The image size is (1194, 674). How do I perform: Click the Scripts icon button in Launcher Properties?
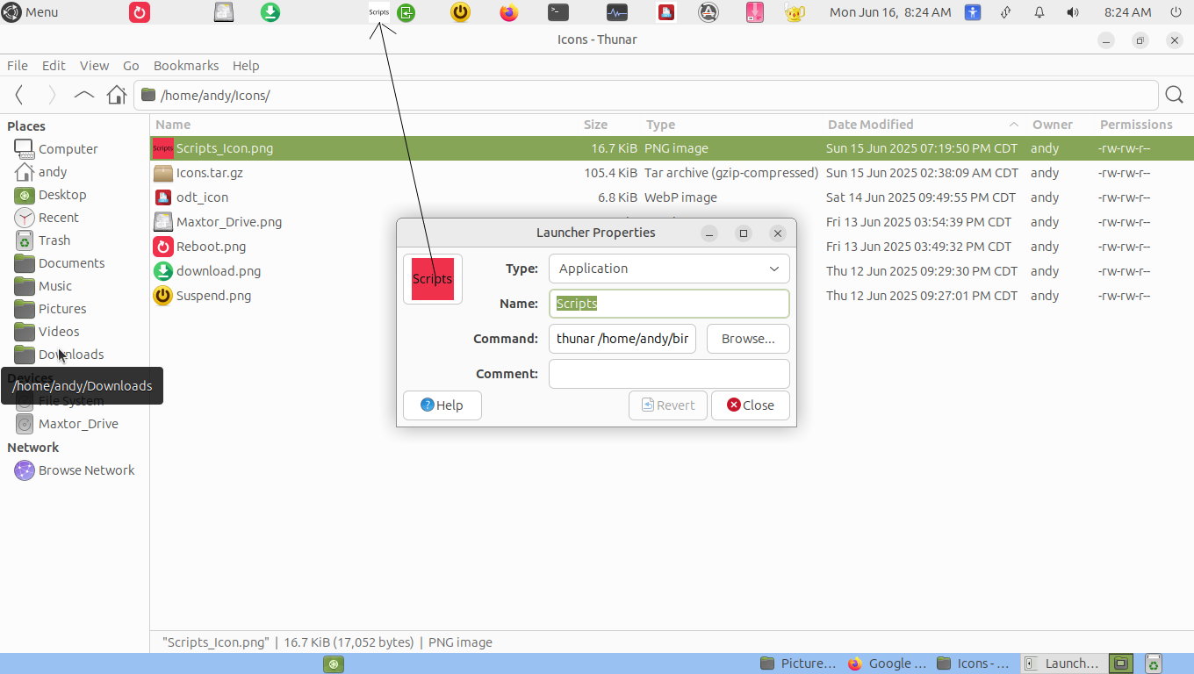pyautogui.click(x=433, y=279)
